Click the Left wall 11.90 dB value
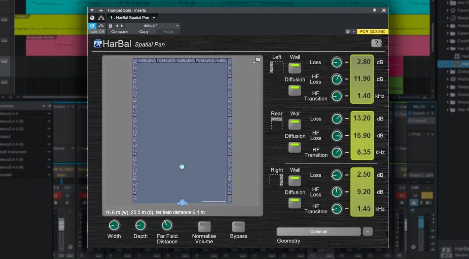The width and height of the screenshot is (469, 259). (x=362, y=79)
